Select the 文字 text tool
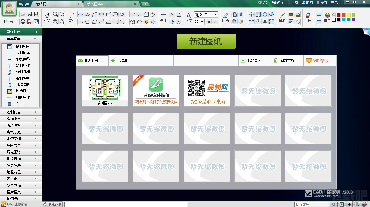The height and width of the screenshot is (207, 370). (x=188, y=17)
